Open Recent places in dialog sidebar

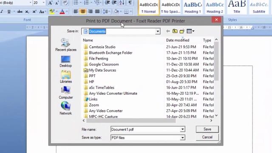pyautogui.click(x=66, y=45)
